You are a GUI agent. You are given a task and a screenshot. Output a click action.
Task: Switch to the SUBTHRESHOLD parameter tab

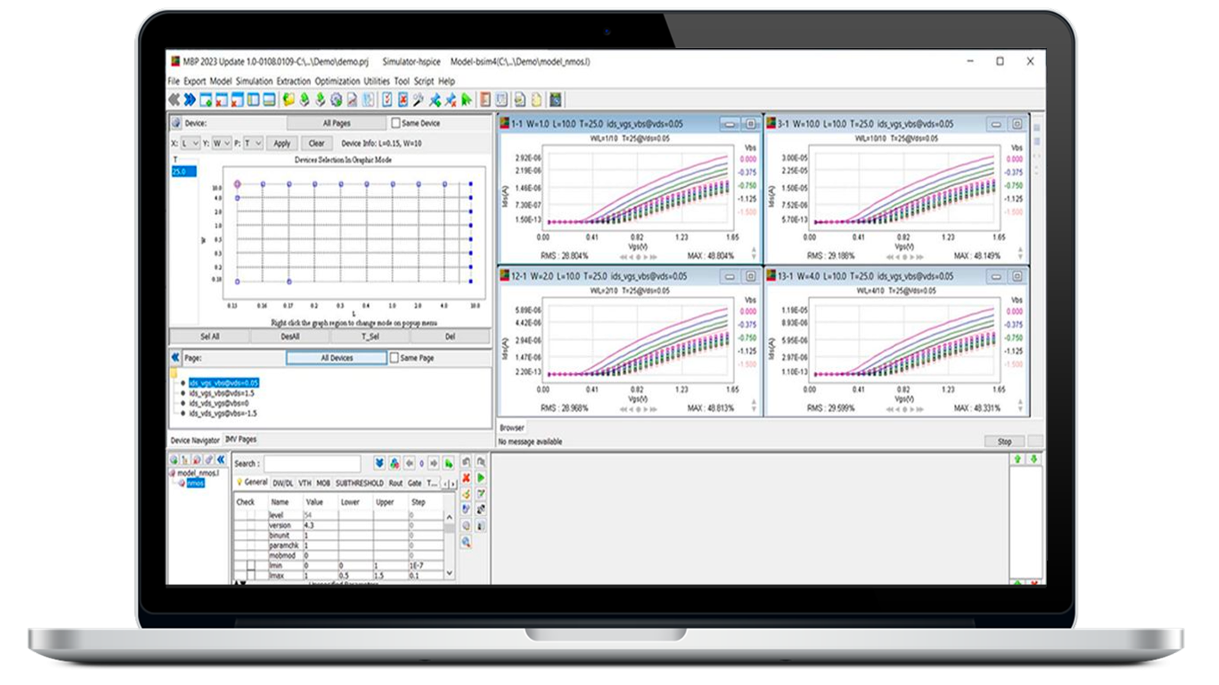[x=360, y=483]
